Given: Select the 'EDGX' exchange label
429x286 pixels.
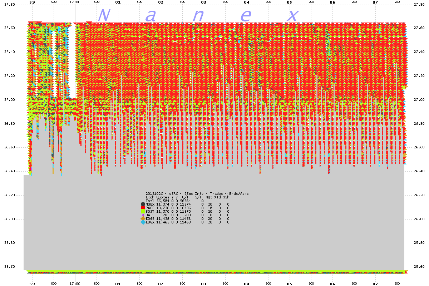Looking at the screenshot, I should coord(150,222).
